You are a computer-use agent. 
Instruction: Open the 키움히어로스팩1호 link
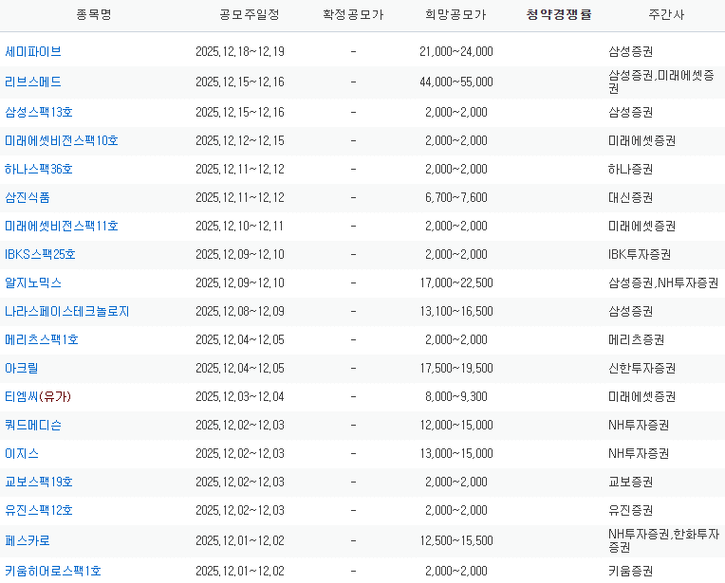53,571
